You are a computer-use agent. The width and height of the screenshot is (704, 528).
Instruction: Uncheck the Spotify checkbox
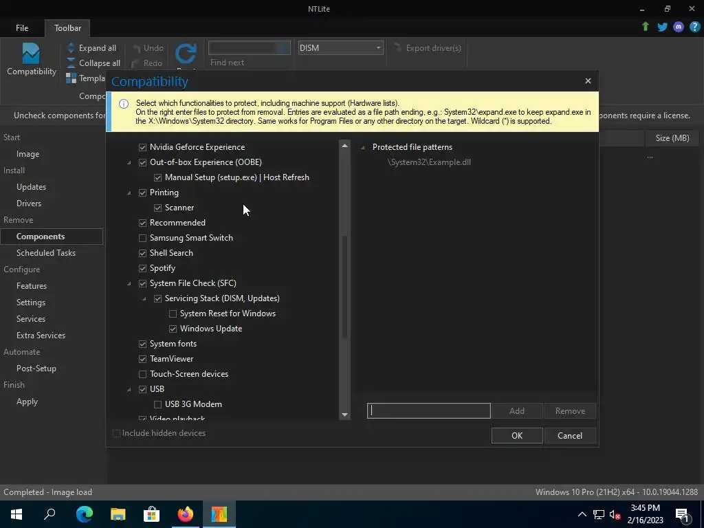[x=142, y=269]
